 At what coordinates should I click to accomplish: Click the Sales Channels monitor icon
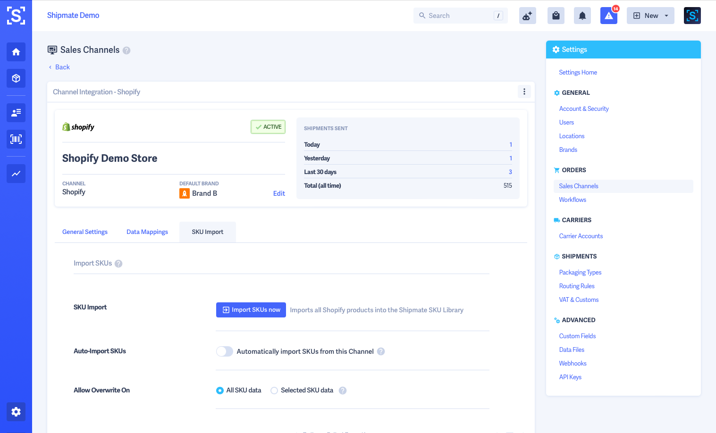coord(52,50)
